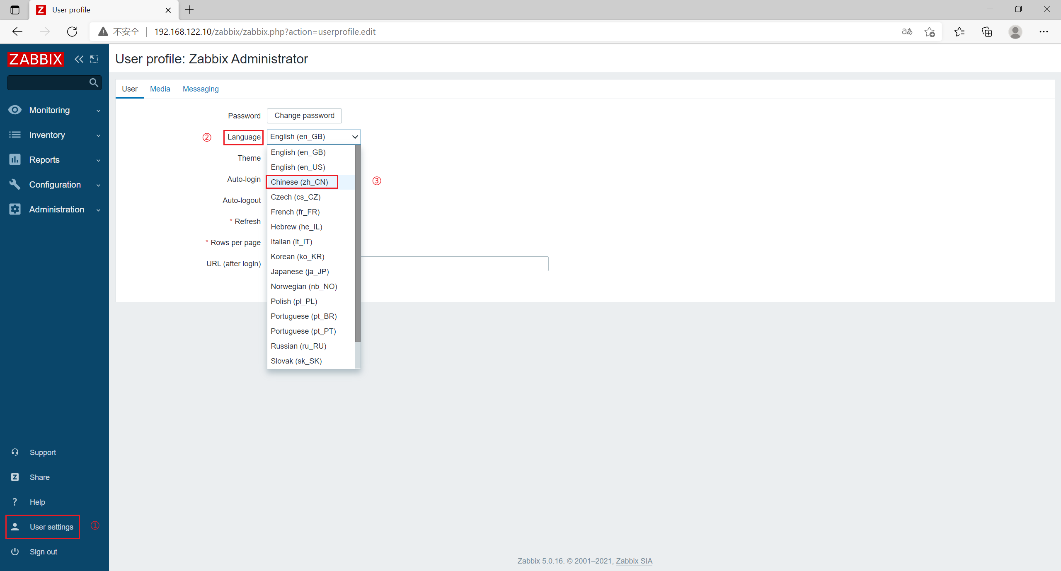Select Chinese (zh_CN) from the language list
Image resolution: width=1061 pixels, height=571 pixels.
tap(311, 182)
